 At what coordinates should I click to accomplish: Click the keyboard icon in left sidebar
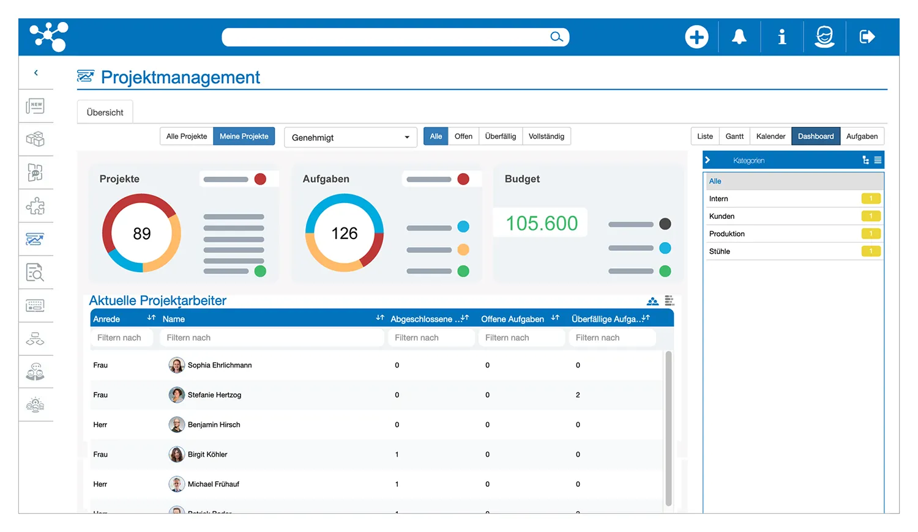[x=35, y=306]
